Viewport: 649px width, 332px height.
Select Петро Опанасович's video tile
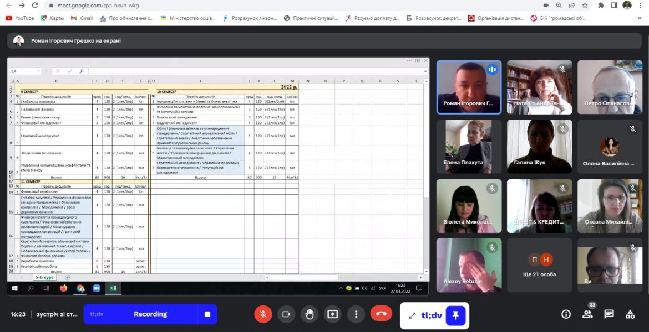(x=610, y=87)
